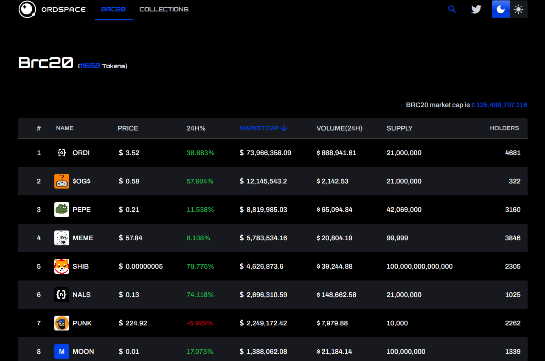Open the Twitter bird icon
Image resolution: width=545 pixels, height=361 pixels.
coord(476,9)
